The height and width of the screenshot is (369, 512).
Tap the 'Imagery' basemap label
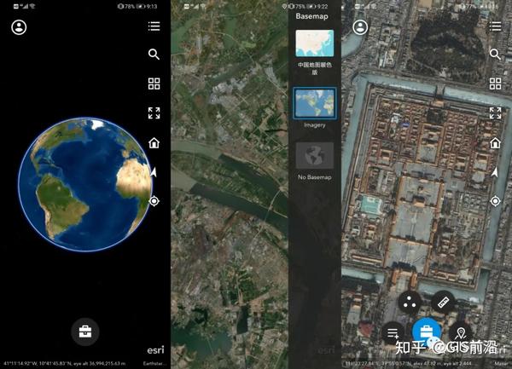pyautogui.click(x=315, y=125)
